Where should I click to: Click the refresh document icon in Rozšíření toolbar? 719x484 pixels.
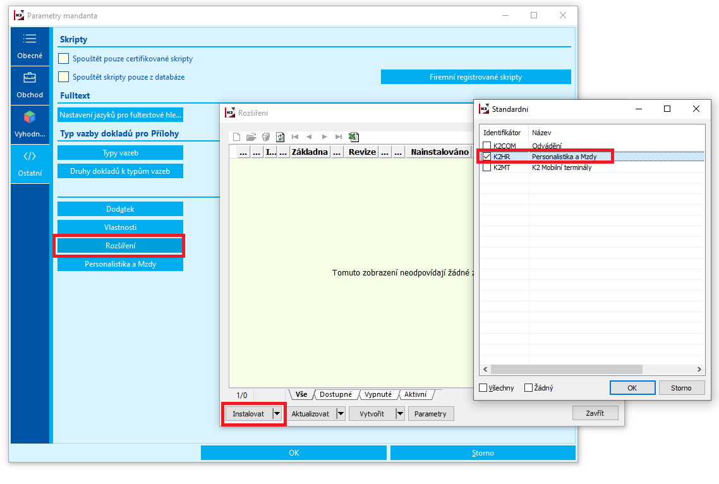(x=280, y=136)
